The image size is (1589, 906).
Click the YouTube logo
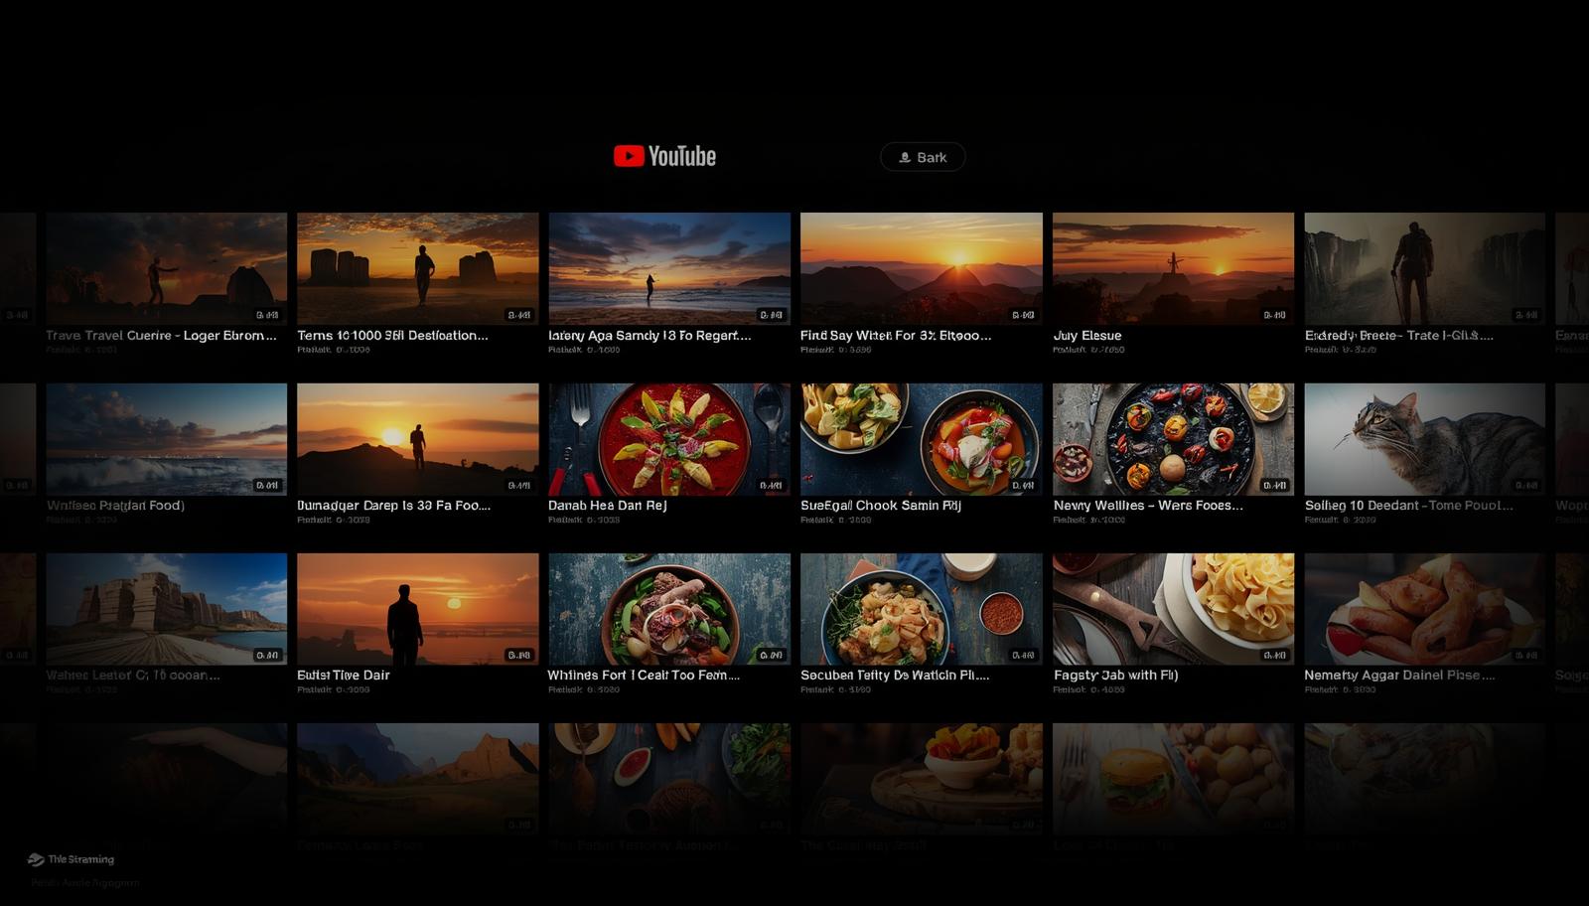[664, 156]
